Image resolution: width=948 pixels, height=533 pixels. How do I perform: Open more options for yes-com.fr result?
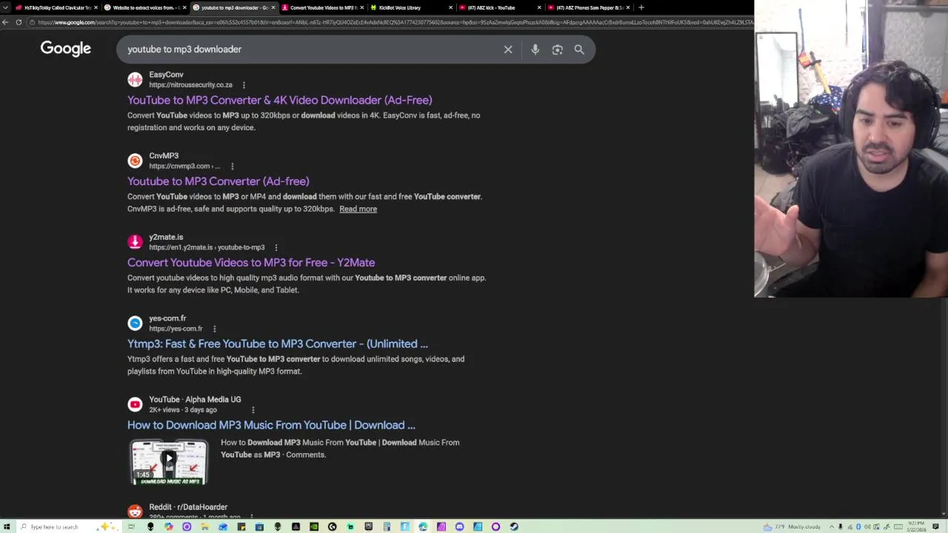214,329
